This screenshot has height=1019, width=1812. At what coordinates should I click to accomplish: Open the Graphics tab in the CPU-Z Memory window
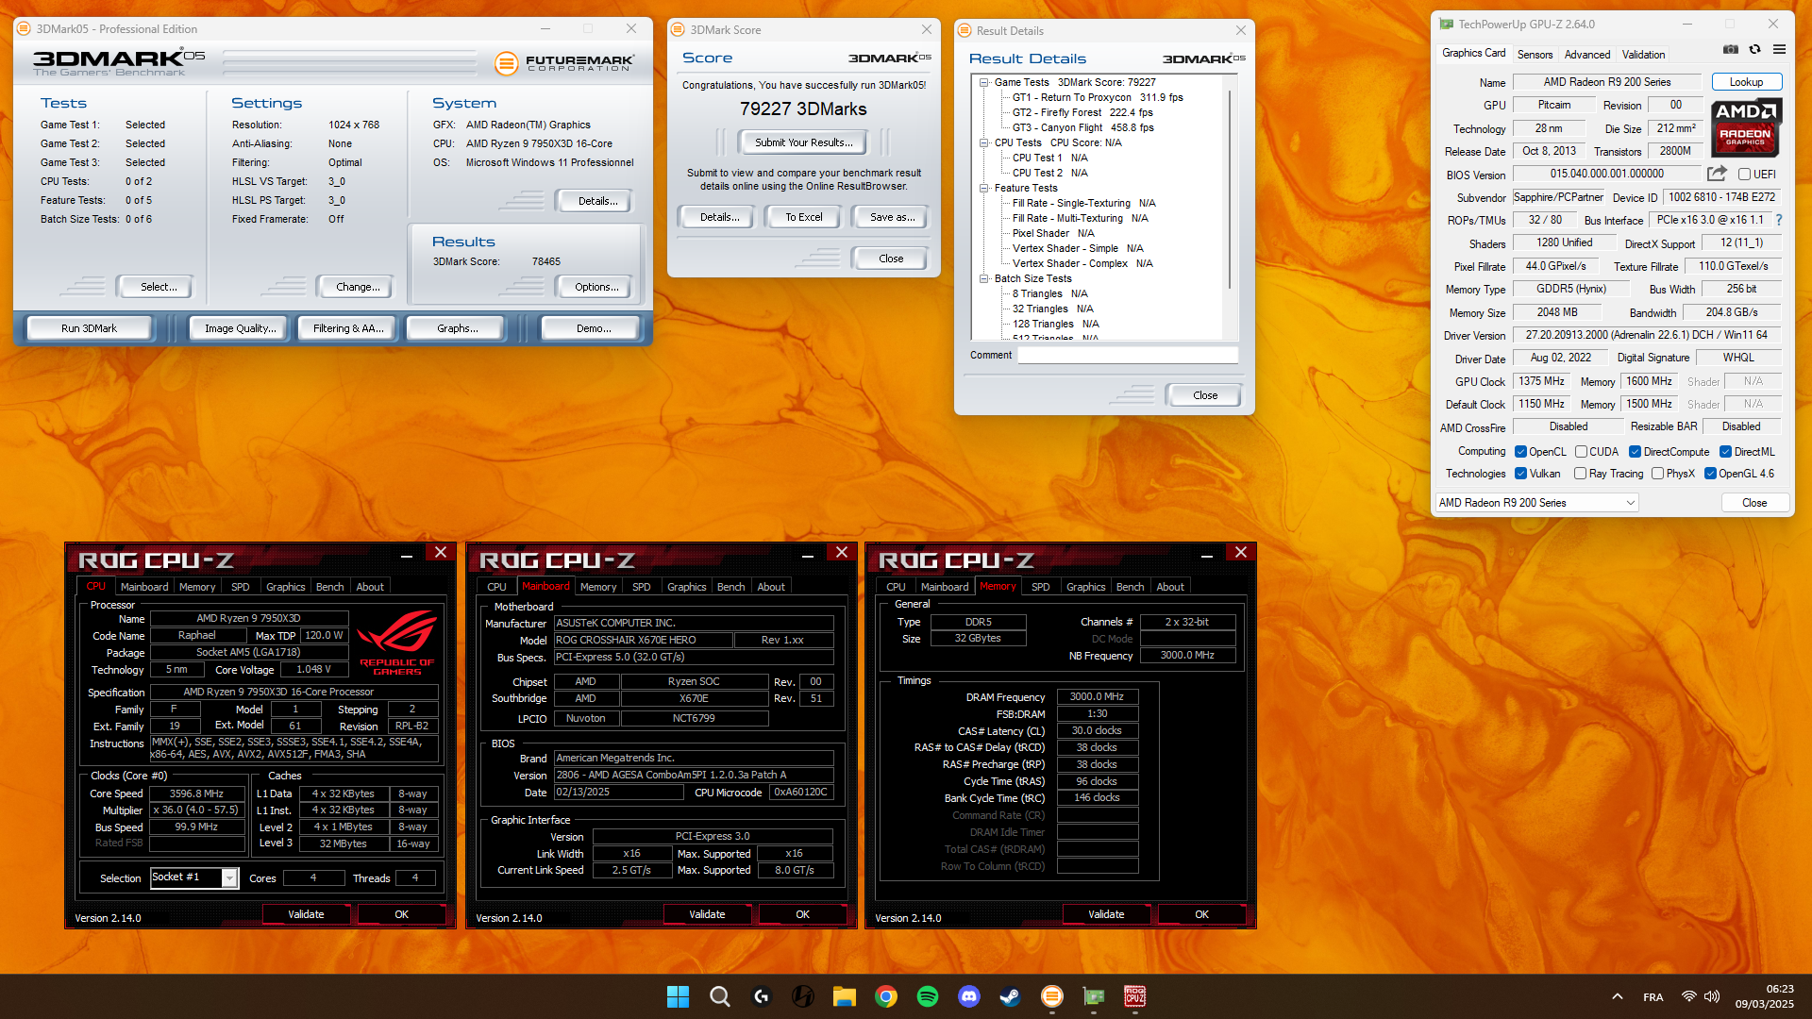point(1085,587)
